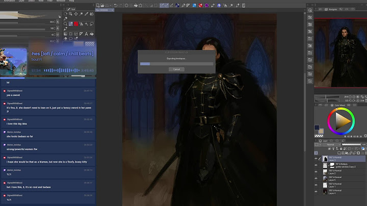Choose the Zoom magnifier tool
The image size is (367, 206).
click(65, 24)
